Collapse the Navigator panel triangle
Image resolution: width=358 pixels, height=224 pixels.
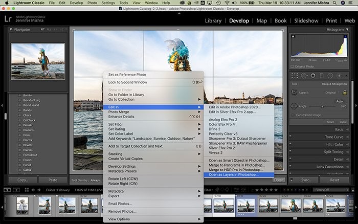click(11, 30)
